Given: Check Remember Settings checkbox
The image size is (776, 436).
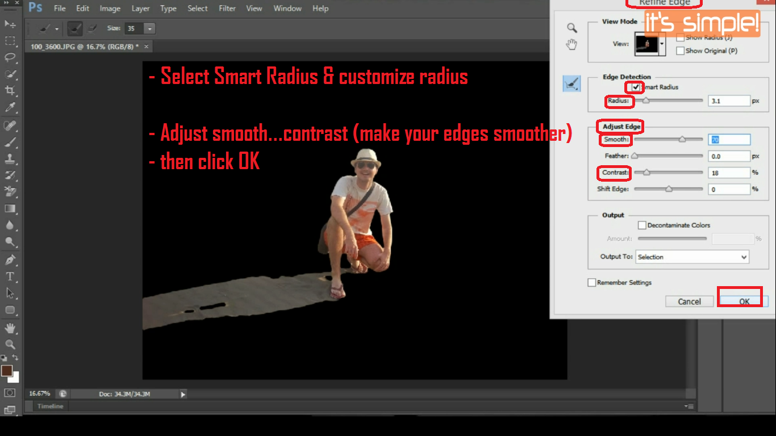Looking at the screenshot, I should point(592,283).
